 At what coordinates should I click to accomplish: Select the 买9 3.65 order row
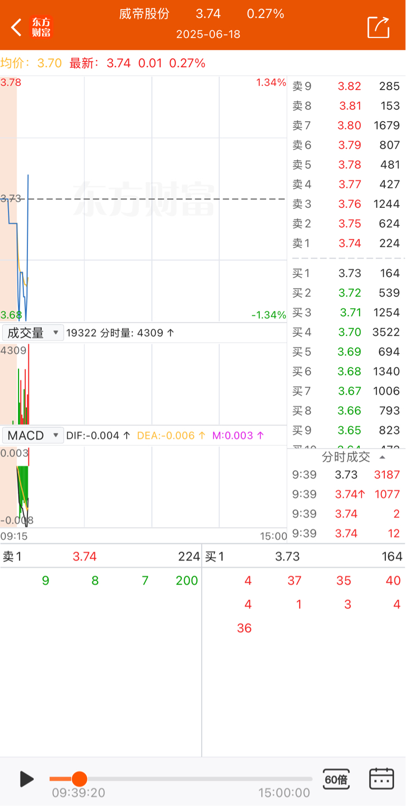pyautogui.click(x=346, y=429)
